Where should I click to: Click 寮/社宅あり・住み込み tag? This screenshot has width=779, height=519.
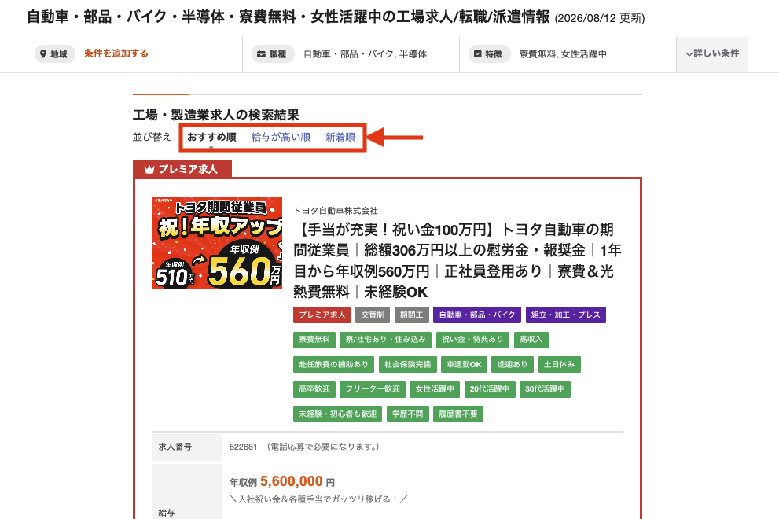pos(385,340)
